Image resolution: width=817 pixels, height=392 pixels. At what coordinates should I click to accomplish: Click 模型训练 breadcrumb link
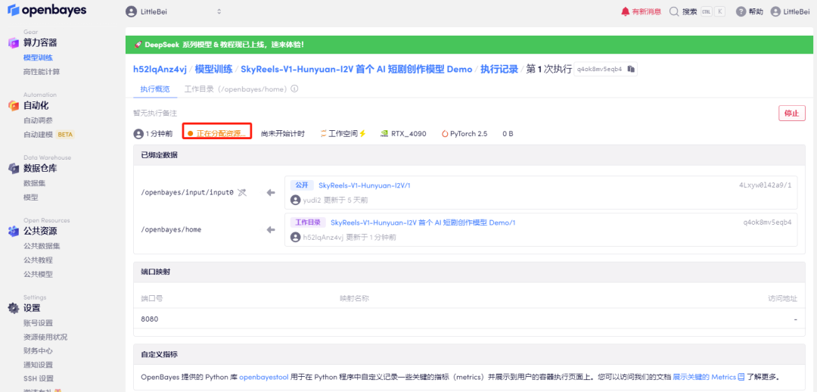click(x=213, y=70)
